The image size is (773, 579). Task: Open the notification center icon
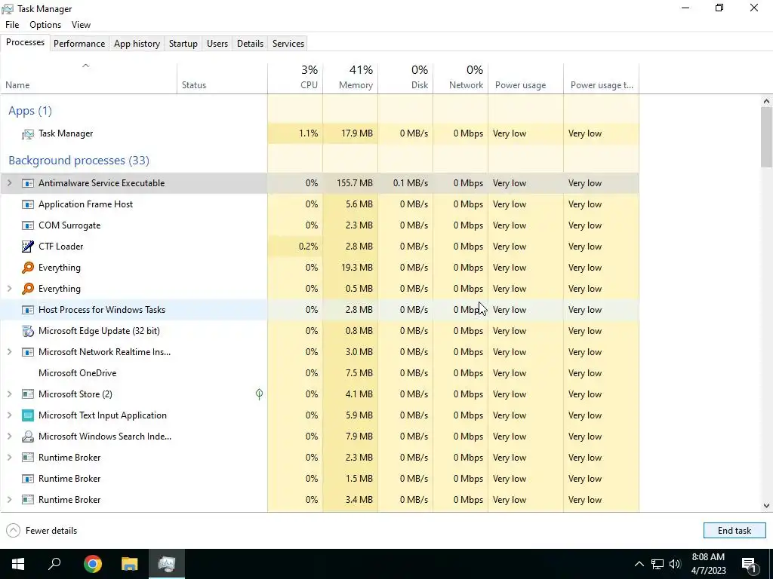click(x=749, y=564)
